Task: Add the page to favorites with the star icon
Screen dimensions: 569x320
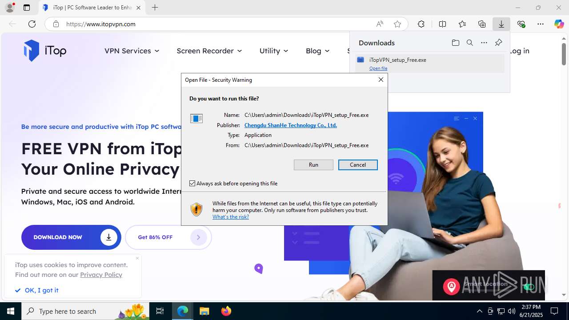Action: pos(397,24)
